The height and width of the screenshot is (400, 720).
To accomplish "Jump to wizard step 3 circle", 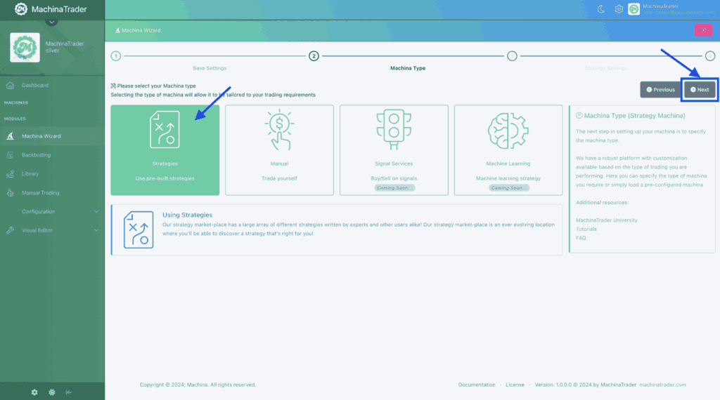I will pyautogui.click(x=512, y=56).
